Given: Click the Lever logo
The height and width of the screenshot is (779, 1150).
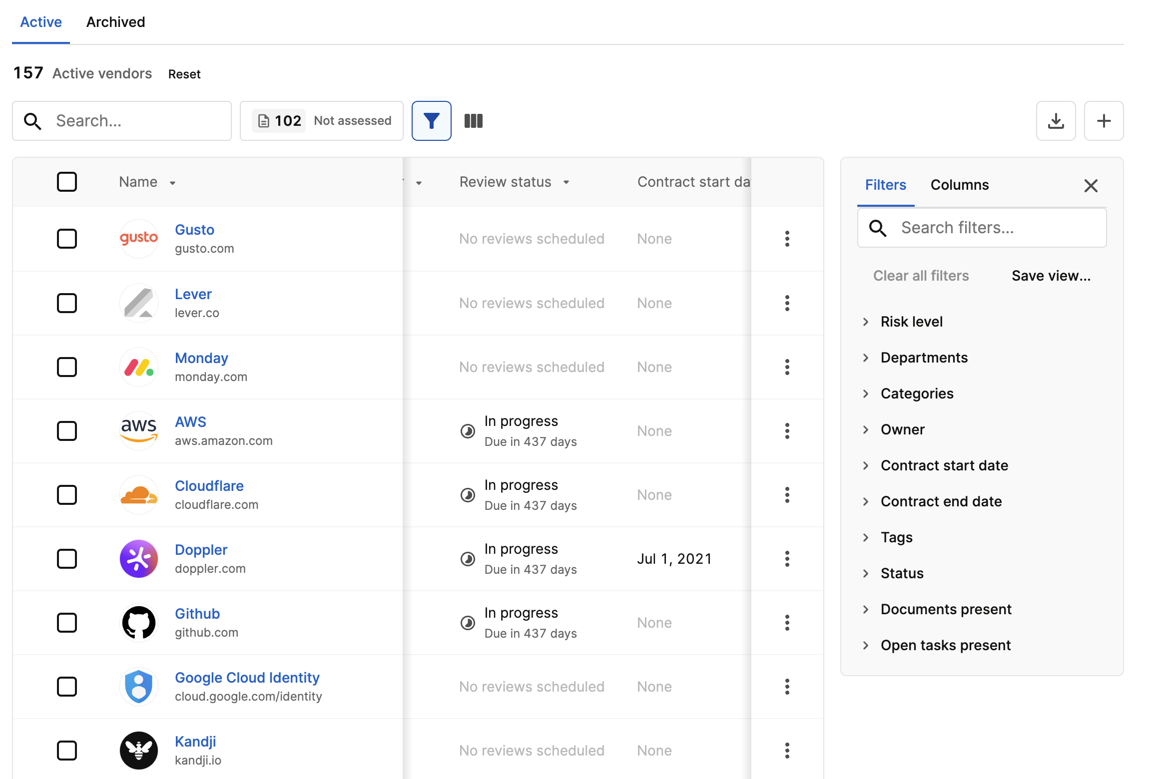Looking at the screenshot, I should (139, 303).
